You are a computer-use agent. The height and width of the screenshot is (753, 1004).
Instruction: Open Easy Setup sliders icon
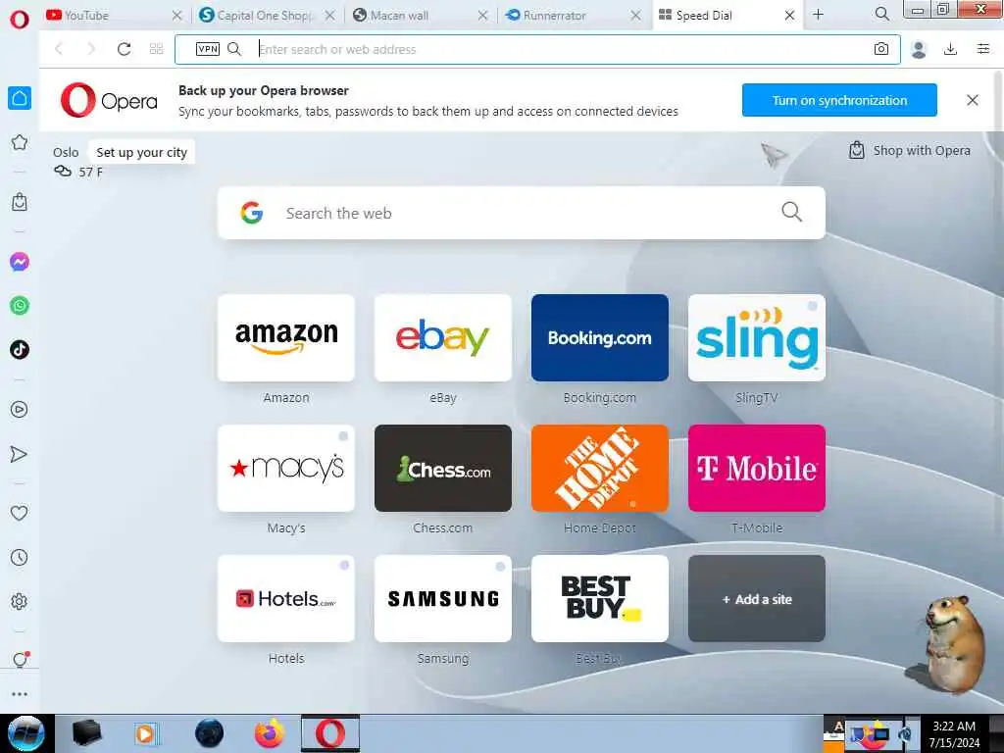983,49
